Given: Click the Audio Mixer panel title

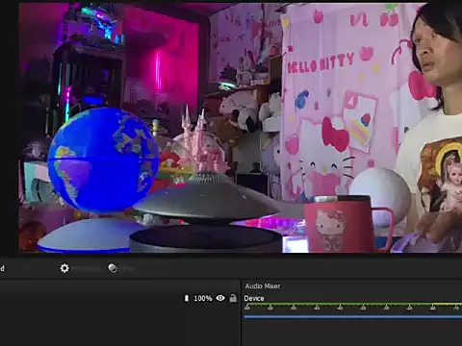Looking at the screenshot, I should [x=263, y=286].
